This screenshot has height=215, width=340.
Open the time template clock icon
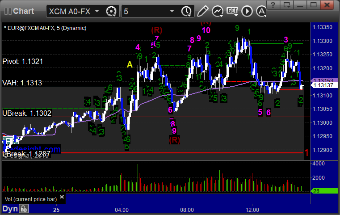[x=186, y=11]
